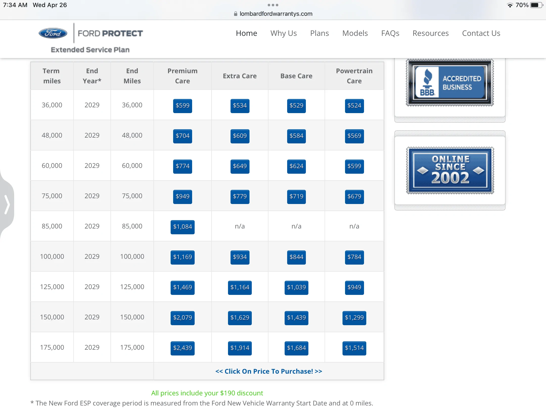Open the slide-over side panel arrow
The height and width of the screenshot is (409, 546).
(x=7, y=204)
